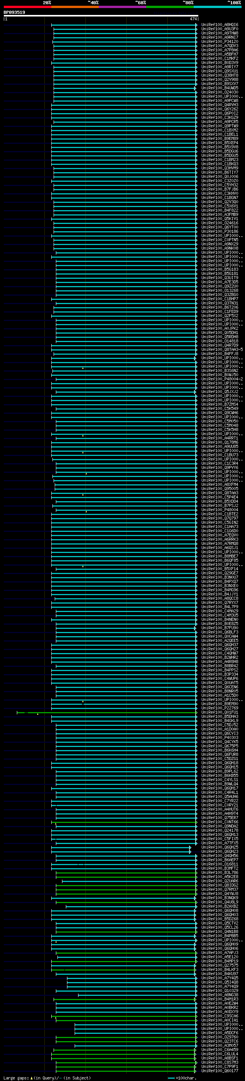Open hit UniRef100_A0E2W4
The width and height of the screenshot is (245, 1081).
(x=220, y=1004)
